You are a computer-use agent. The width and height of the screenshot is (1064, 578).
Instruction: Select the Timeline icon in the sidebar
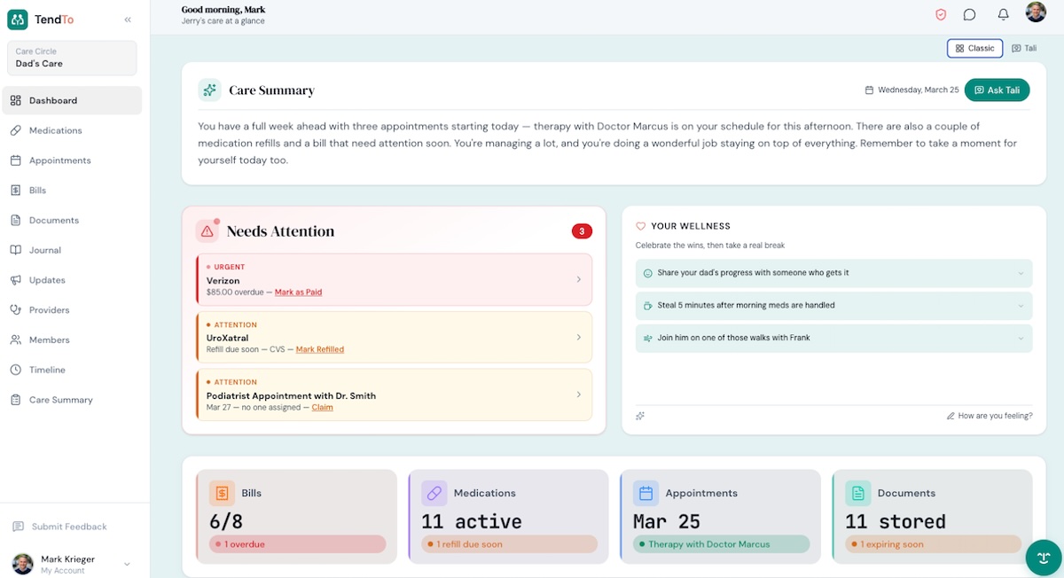point(14,370)
